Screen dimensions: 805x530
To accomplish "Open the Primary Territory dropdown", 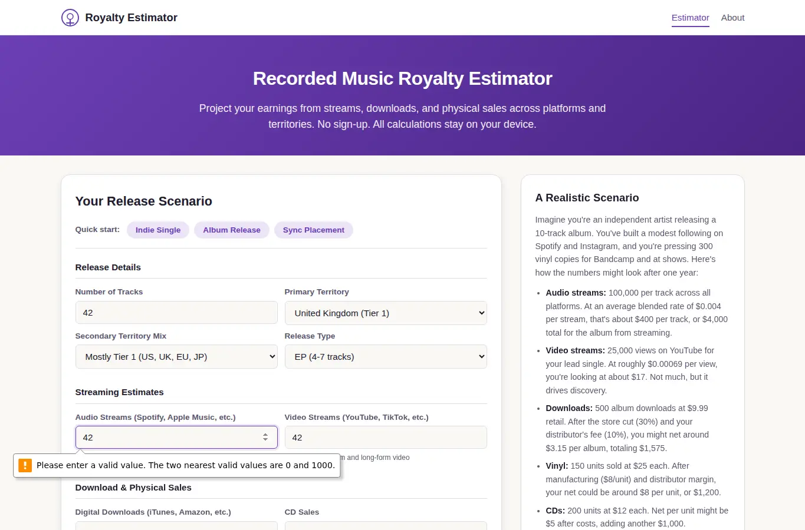I will [386, 313].
